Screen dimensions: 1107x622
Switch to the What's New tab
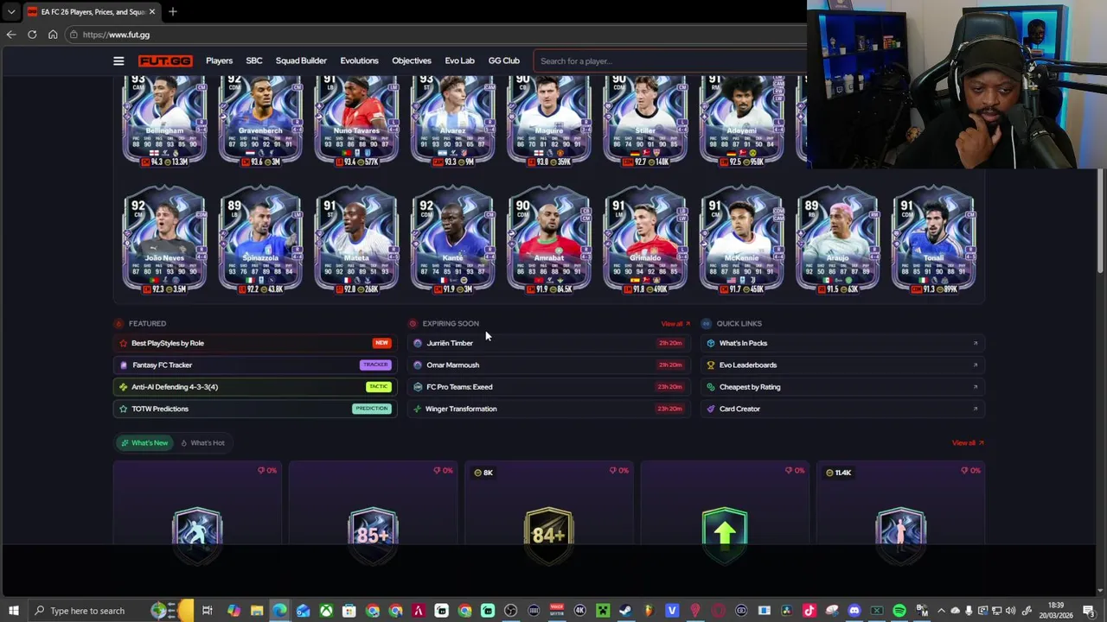click(x=144, y=443)
